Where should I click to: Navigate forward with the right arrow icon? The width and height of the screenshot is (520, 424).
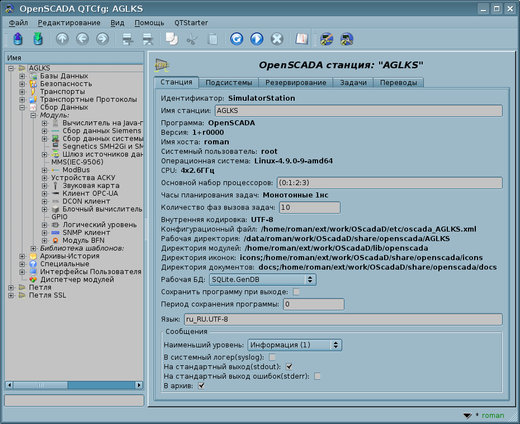(x=102, y=39)
